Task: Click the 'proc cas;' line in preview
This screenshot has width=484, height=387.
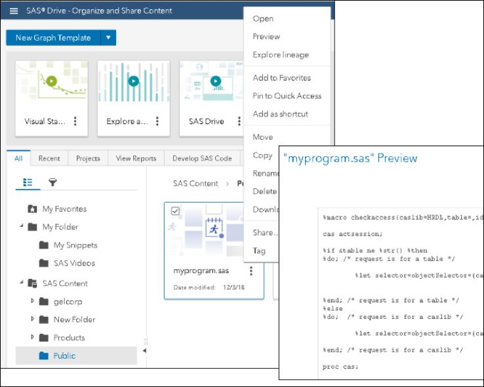Action: click(x=340, y=367)
